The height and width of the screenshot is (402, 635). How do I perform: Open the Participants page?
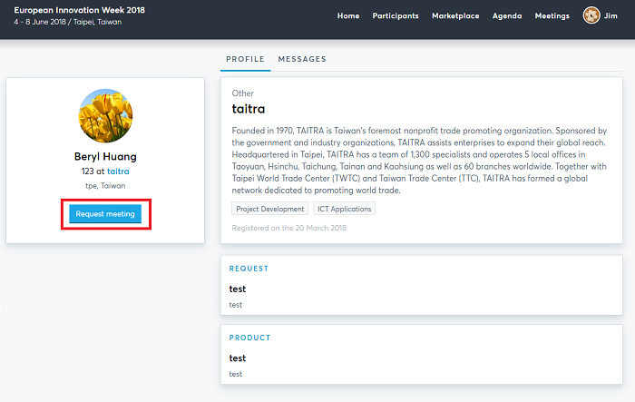396,15
